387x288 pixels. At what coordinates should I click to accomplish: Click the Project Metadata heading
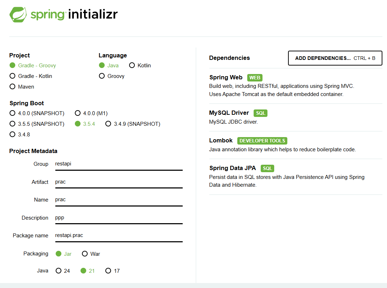tap(33, 151)
